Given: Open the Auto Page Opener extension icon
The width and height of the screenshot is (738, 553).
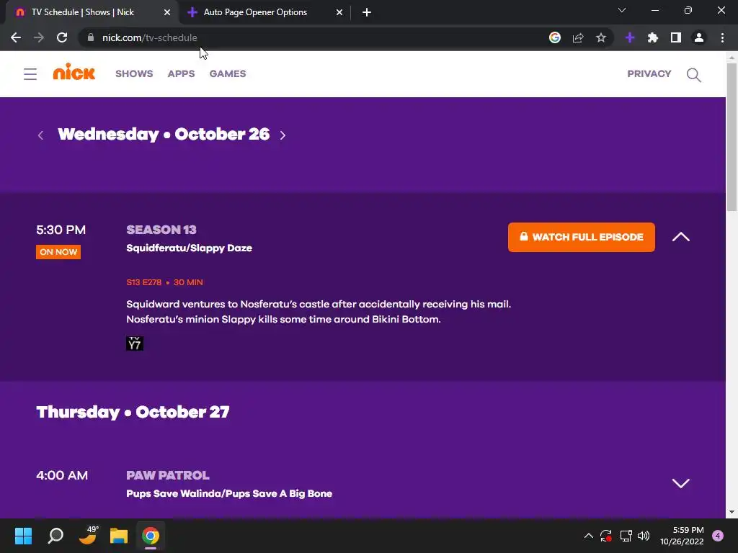Looking at the screenshot, I should tap(630, 37).
